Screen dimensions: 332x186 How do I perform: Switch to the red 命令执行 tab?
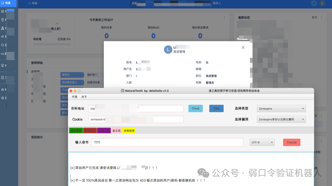(x=90, y=130)
